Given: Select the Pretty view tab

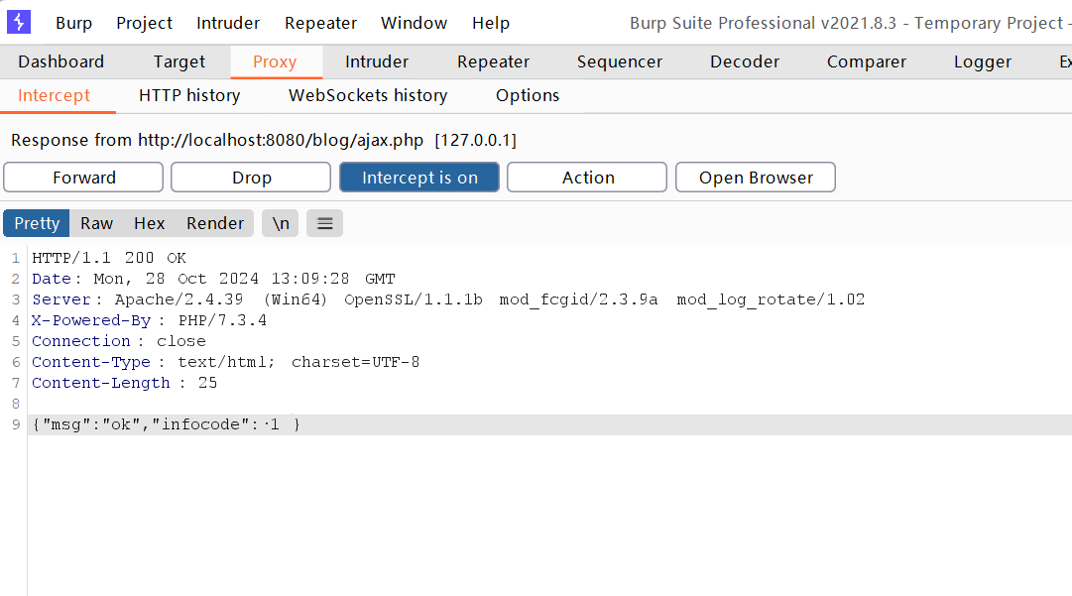Looking at the screenshot, I should click(x=37, y=223).
